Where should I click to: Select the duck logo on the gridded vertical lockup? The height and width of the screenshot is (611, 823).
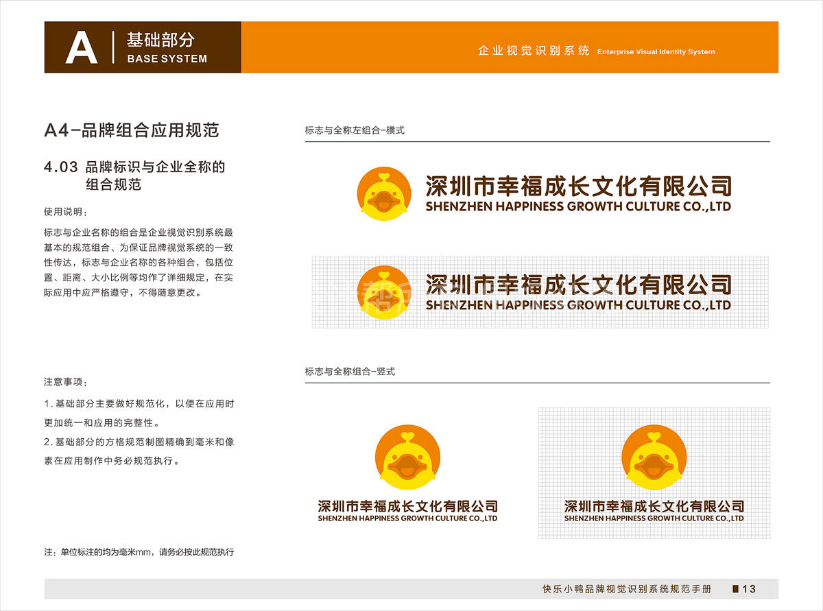tap(654, 457)
